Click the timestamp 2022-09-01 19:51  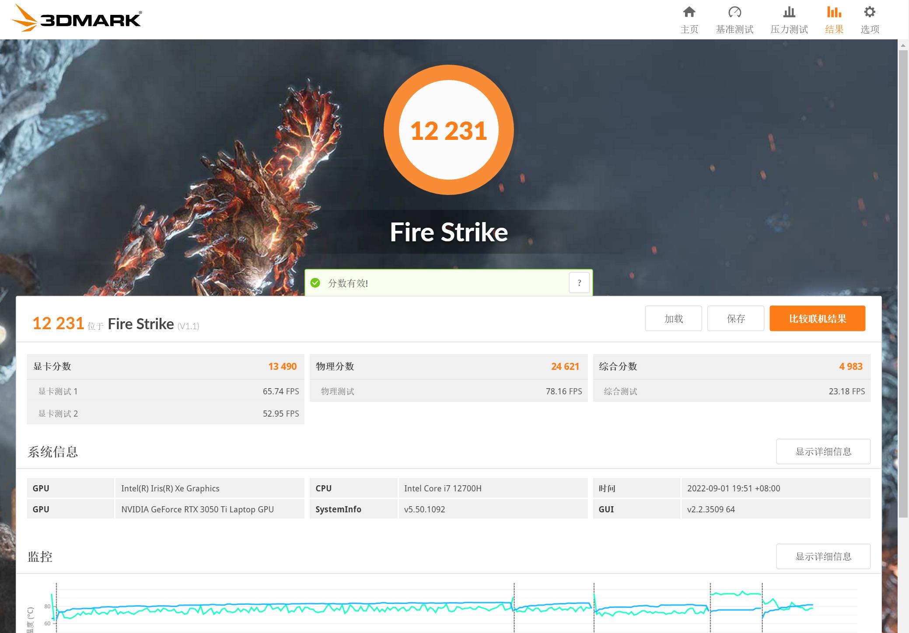734,488
